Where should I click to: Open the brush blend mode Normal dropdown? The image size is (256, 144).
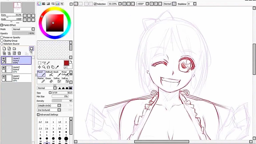tap(47, 88)
